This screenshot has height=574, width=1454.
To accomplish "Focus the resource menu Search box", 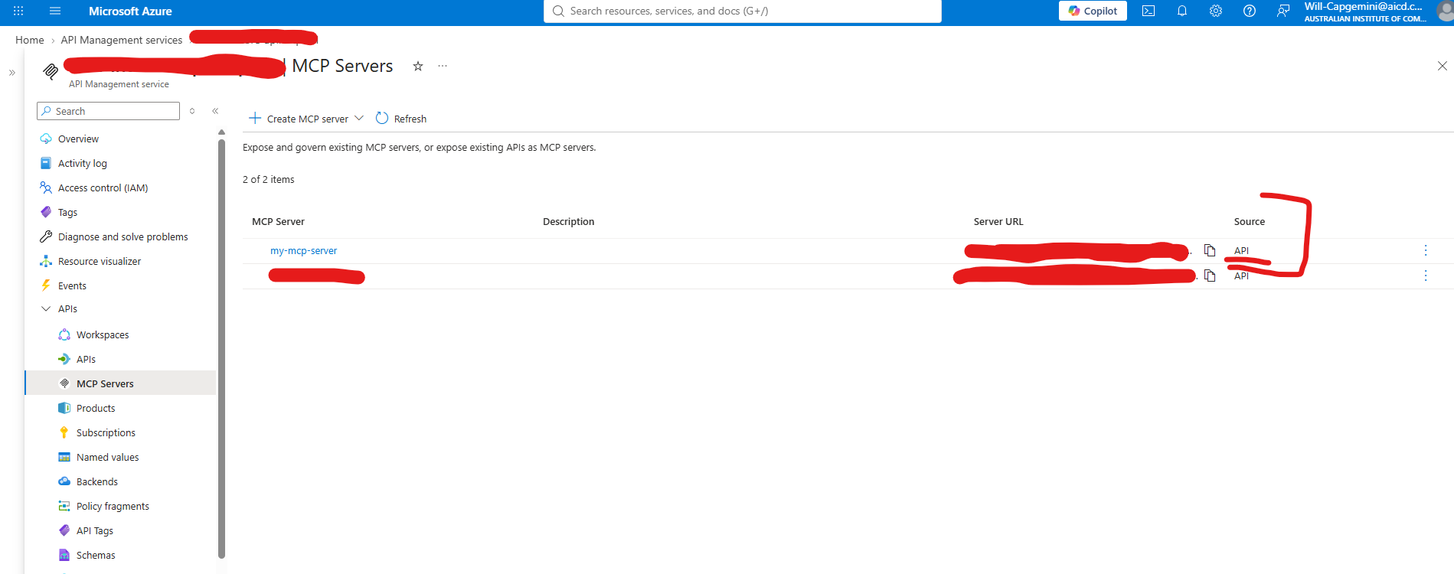I will 108,111.
